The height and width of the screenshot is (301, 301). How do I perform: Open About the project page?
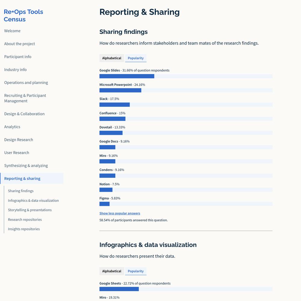(20, 44)
